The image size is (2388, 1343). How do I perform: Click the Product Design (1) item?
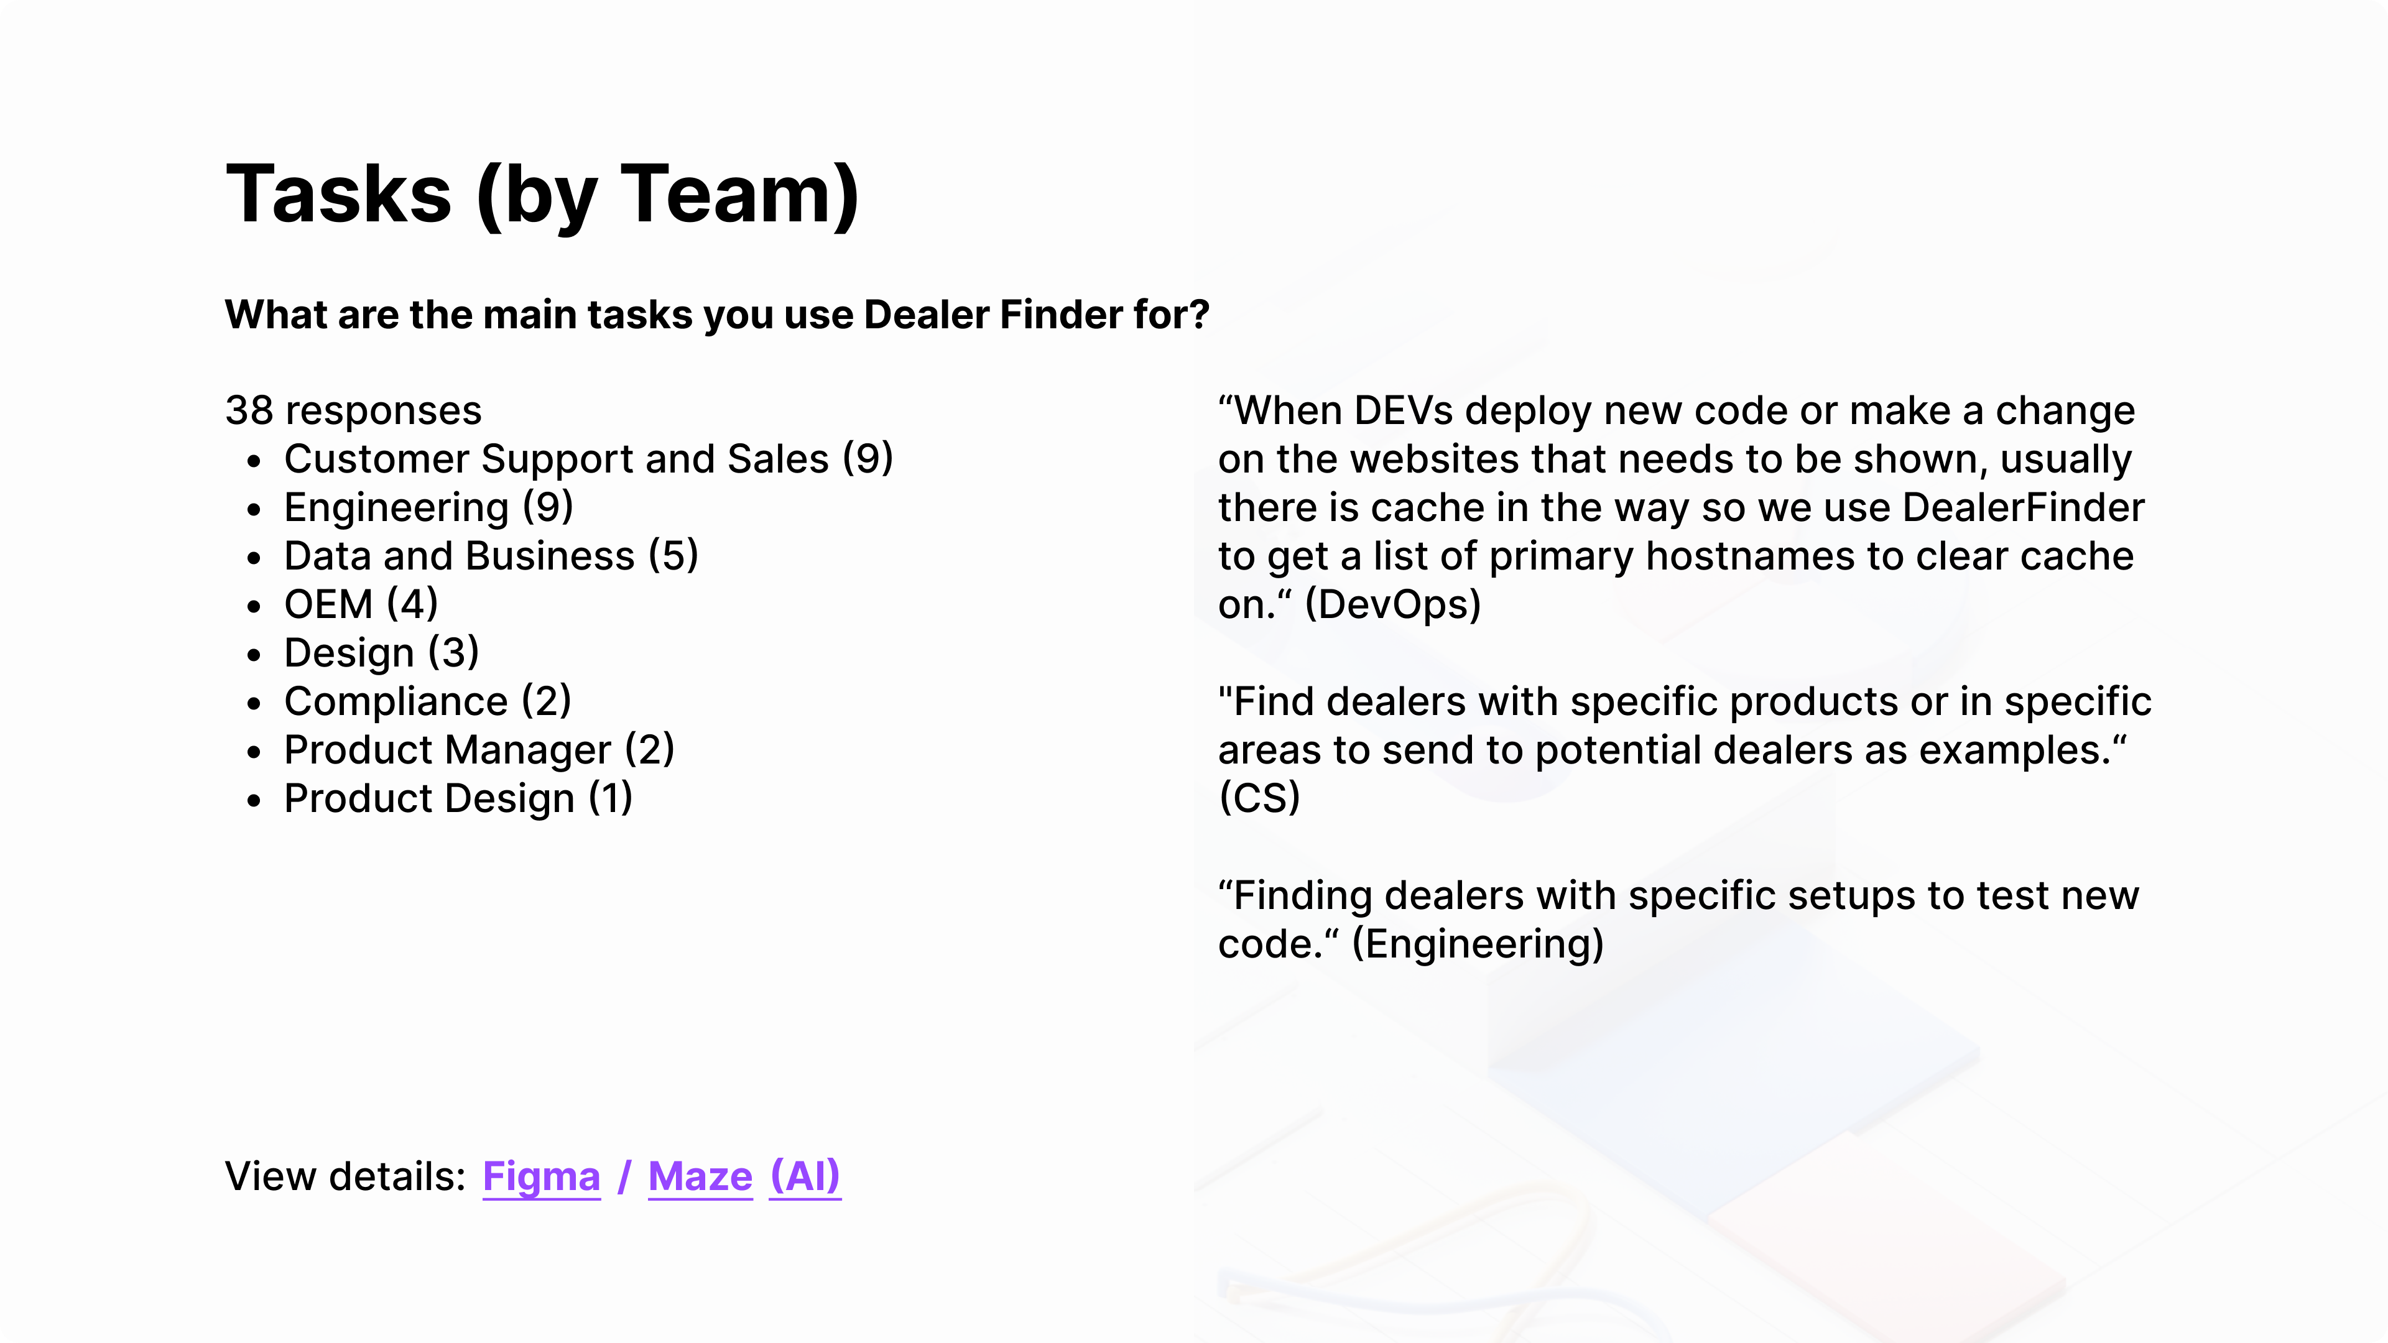coord(458,799)
